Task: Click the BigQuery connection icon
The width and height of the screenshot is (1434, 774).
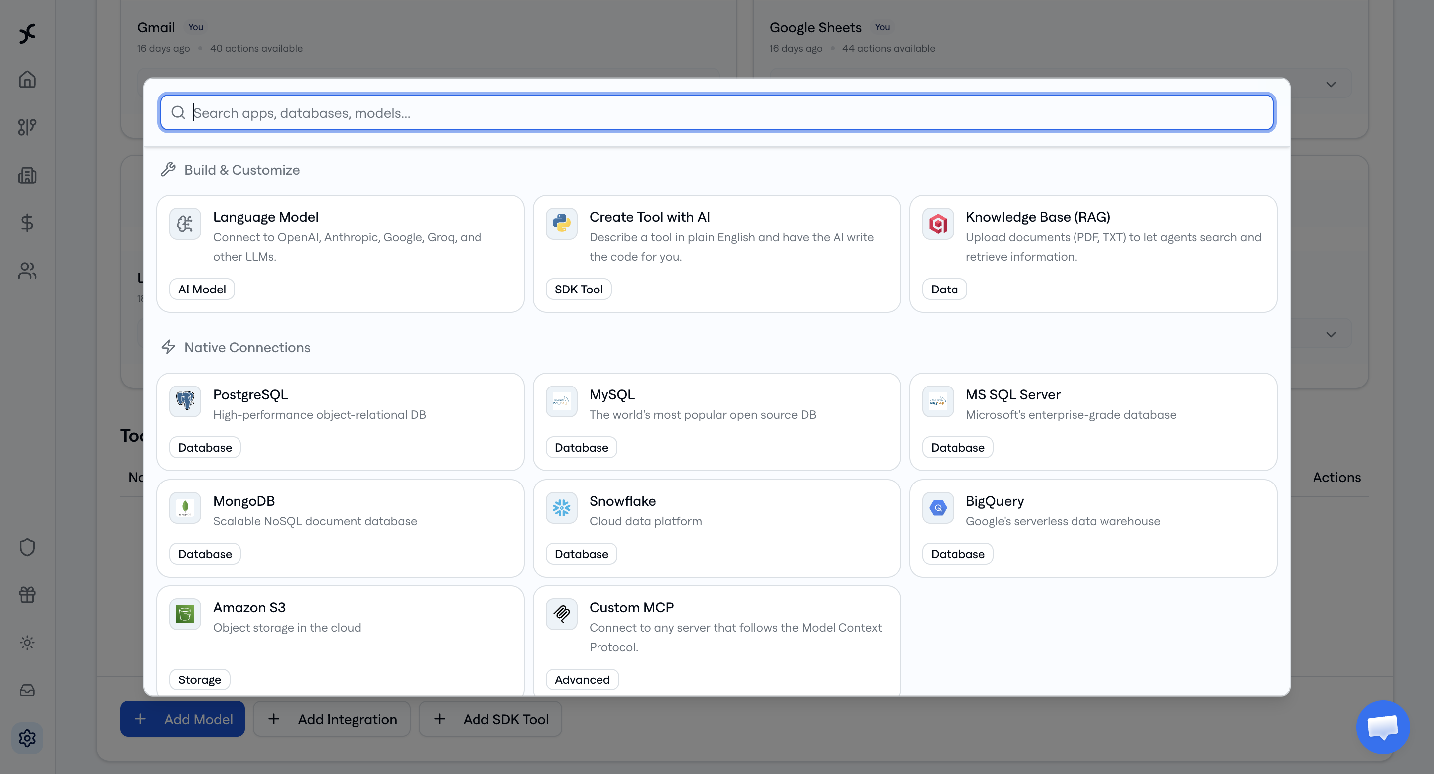Action: [x=938, y=508]
